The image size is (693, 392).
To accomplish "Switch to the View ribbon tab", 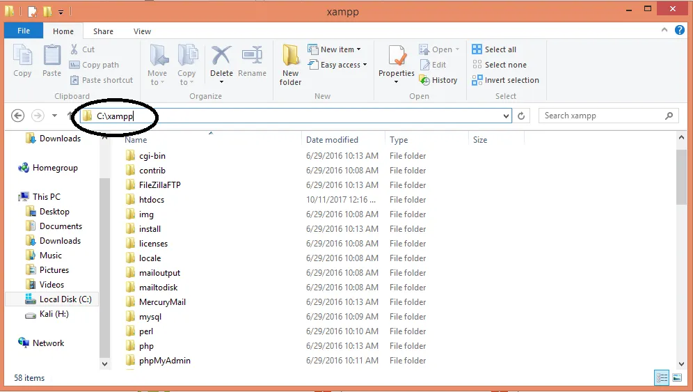I will 142,31.
